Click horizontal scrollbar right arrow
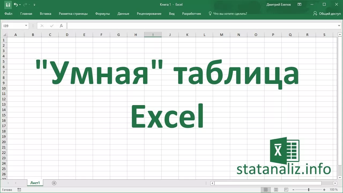343x193 pixels. click(x=335, y=183)
